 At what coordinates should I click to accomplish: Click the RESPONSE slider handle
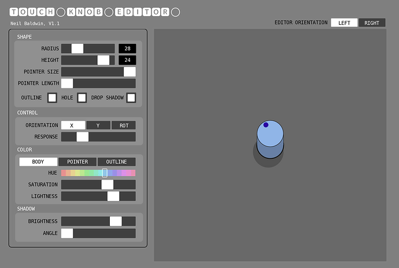[x=83, y=137]
